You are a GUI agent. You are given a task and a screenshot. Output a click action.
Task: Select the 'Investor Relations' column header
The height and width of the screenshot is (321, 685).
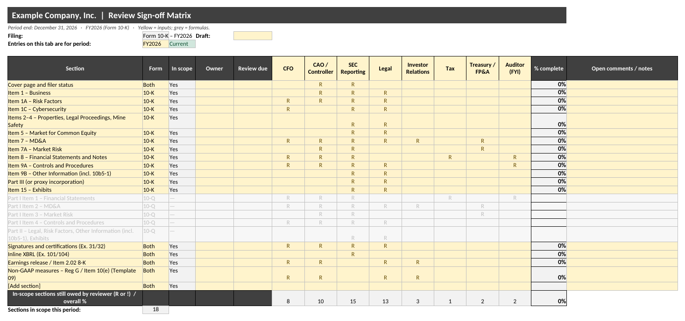pos(418,69)
